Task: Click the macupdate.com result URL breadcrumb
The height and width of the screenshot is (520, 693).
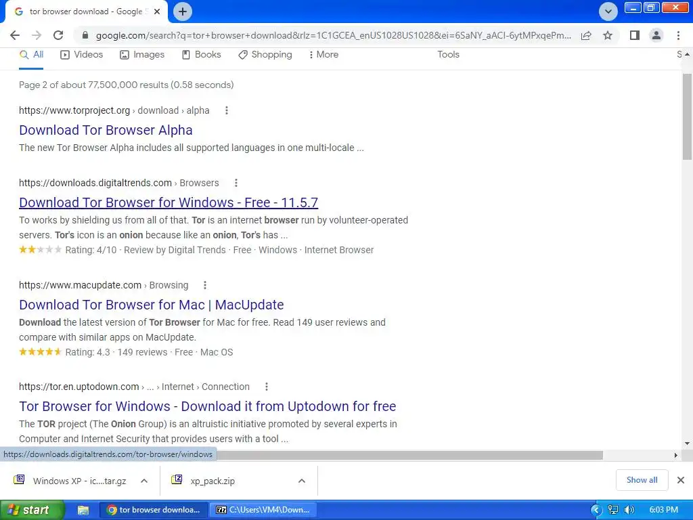Action: 104,285
